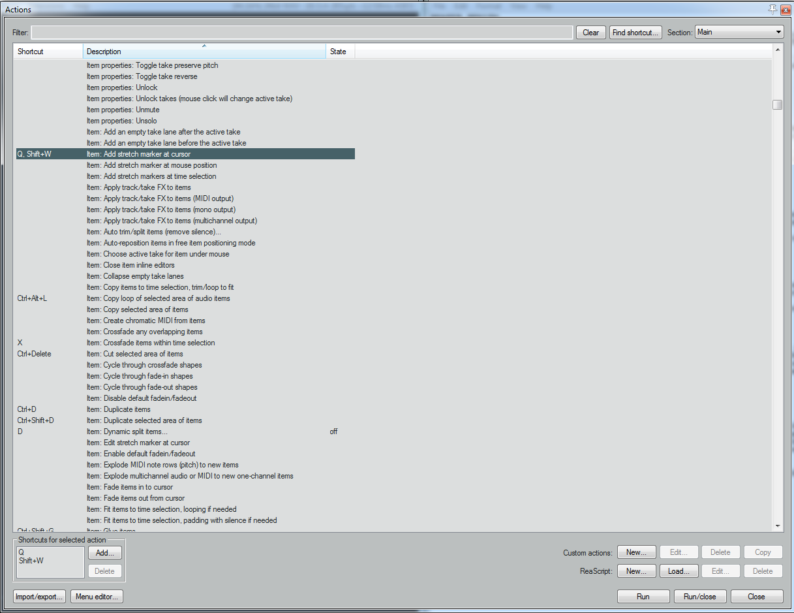Open the Import/export menu

[x=39, y=597]
